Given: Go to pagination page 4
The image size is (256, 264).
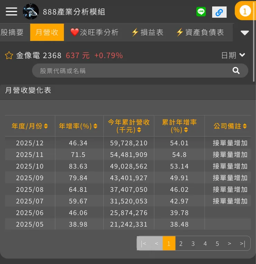Looking at the screenshot, I should pos(205,244).
